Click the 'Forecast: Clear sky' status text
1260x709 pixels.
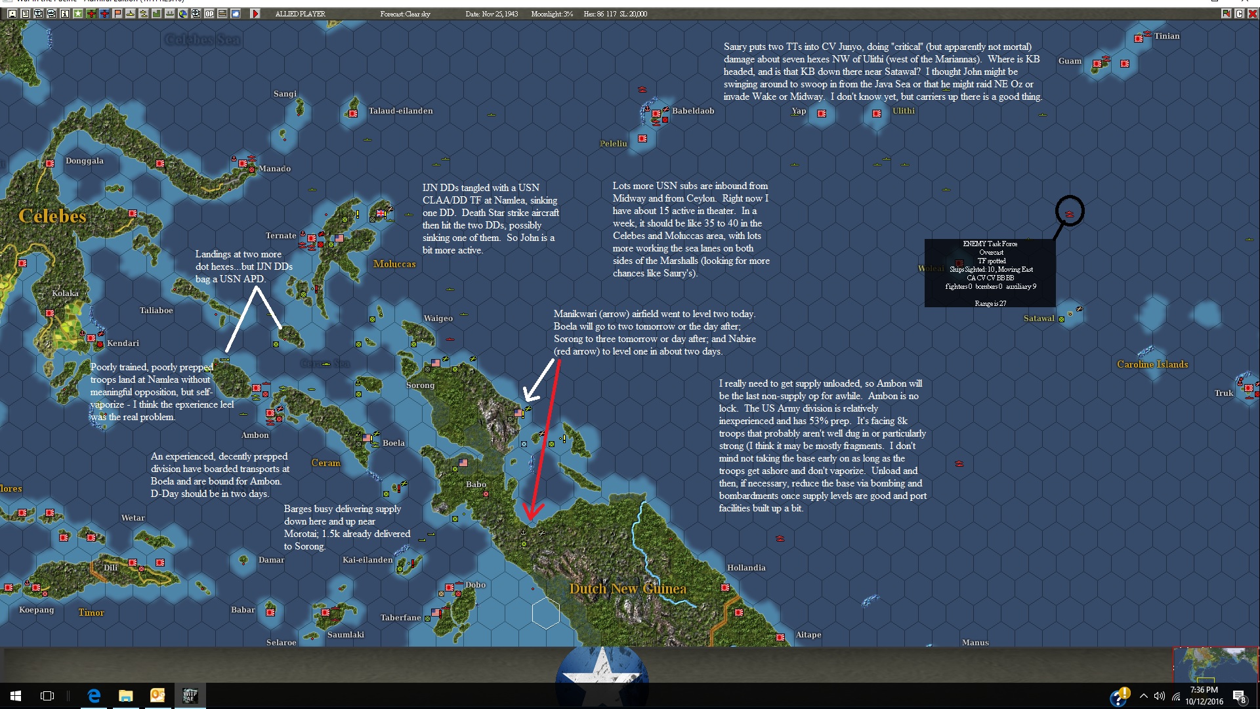(x=405, y=14)
